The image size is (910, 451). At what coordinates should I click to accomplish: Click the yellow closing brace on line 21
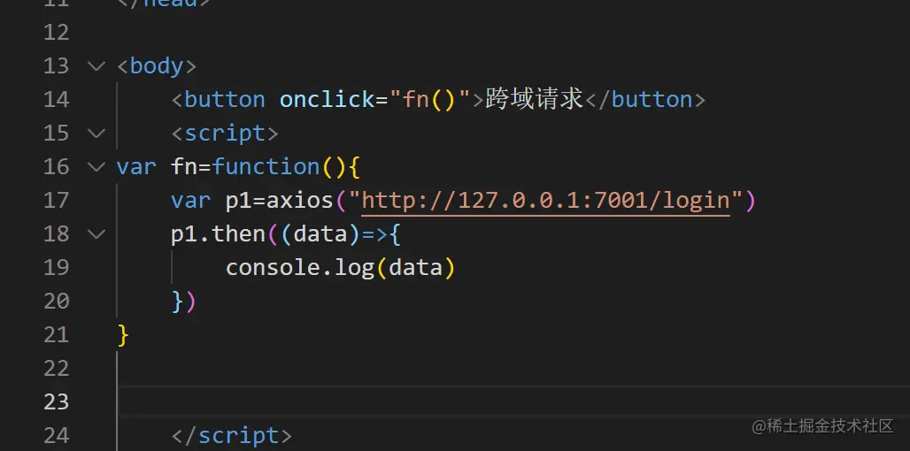[x=123, y=334]
